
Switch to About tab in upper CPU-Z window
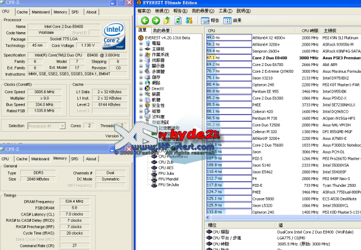coord(91,12)
